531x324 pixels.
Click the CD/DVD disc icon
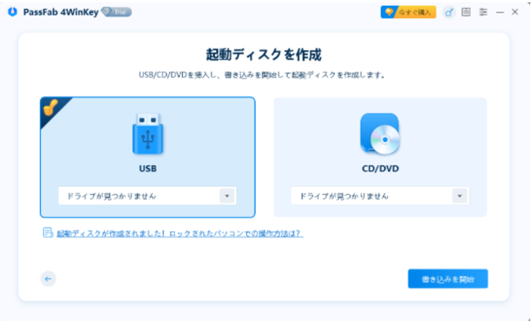[381, 134]
